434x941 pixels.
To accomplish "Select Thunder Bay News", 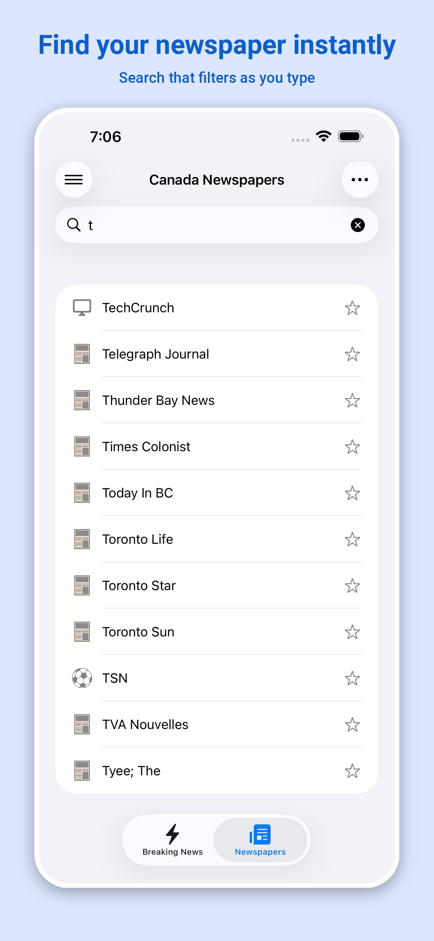I will [217, 400].
